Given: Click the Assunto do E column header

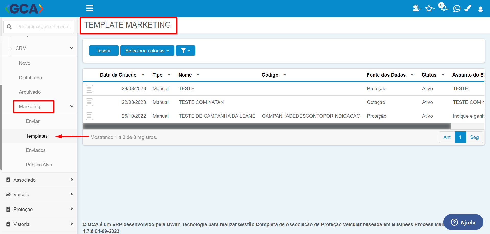Looking at the screenshot, I should 468,75.
